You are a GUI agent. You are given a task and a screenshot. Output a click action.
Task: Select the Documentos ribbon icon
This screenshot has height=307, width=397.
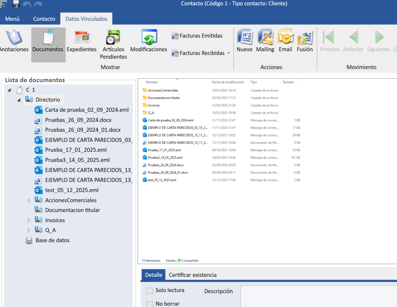click(48, 38)
